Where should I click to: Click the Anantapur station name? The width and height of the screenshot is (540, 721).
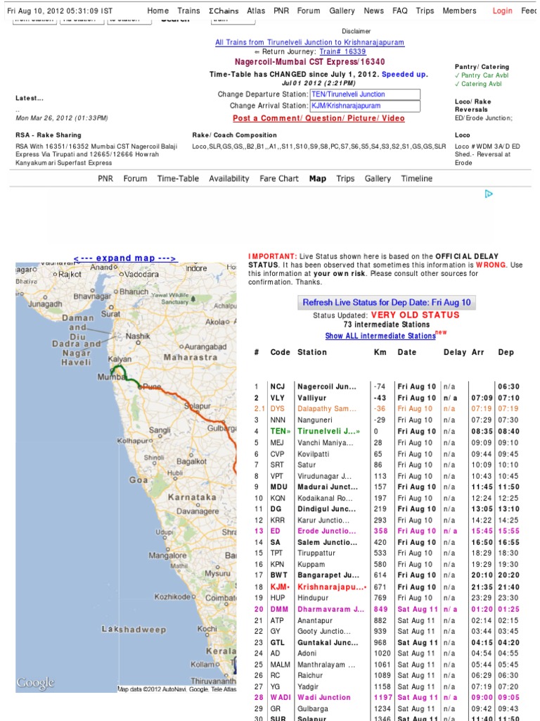pos(315,621)
